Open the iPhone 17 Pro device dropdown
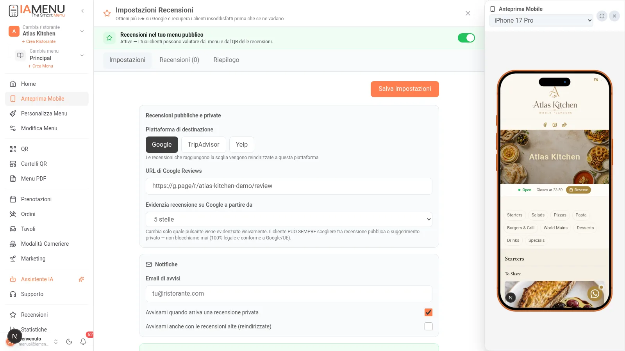This screenshot has width=625, height=351. tap(541, 21)
